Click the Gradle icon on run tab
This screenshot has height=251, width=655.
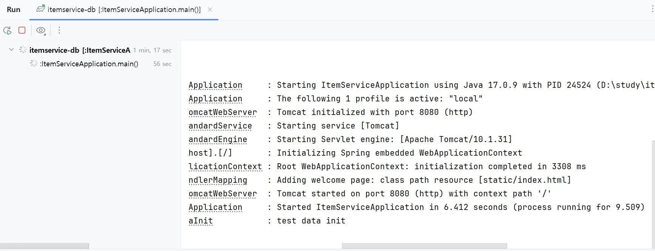(40, 9)
